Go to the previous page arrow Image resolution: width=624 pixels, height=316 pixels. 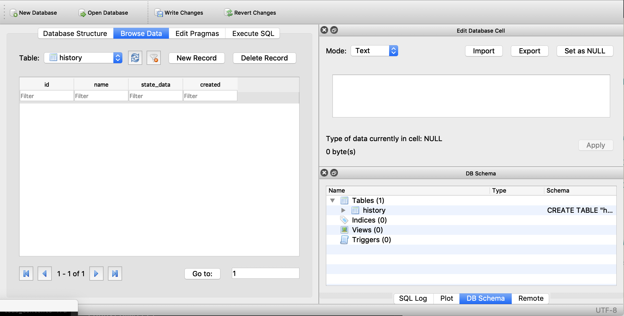point(45,274)
